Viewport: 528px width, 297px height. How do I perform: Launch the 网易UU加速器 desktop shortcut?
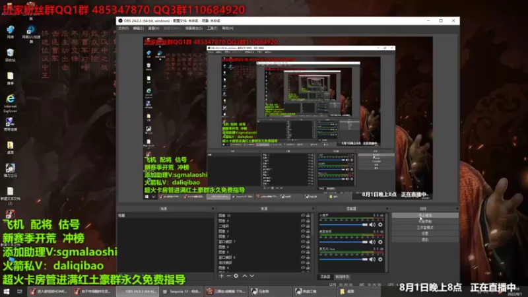pos(31,34)
